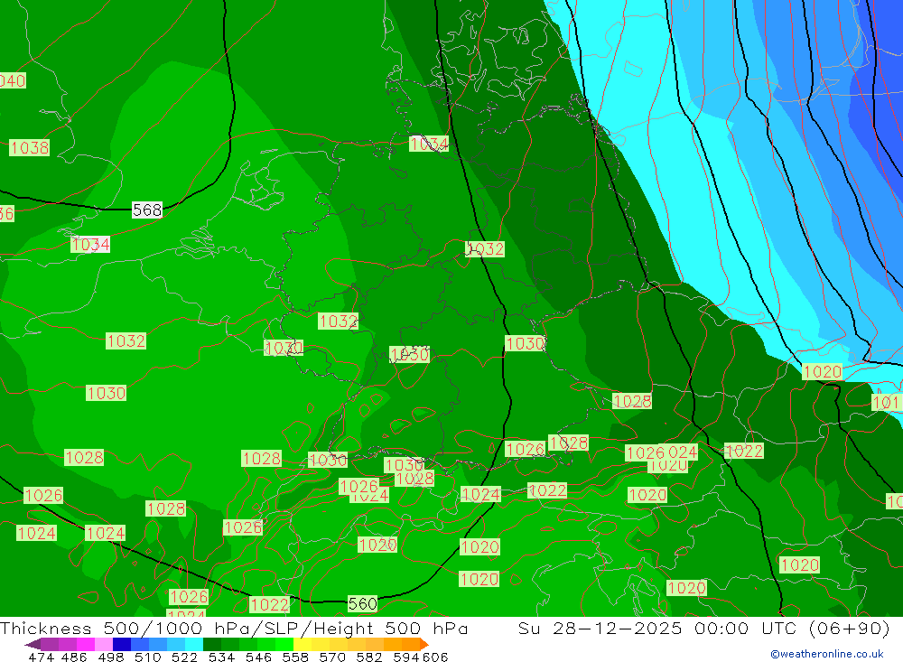Click the dark purple 474–480 legend swatch

[50, 644]
